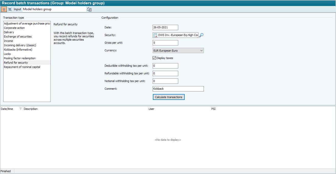The image size is (336, 174).
Task: Select Exchange of securities entry
Action: point(18,37)
